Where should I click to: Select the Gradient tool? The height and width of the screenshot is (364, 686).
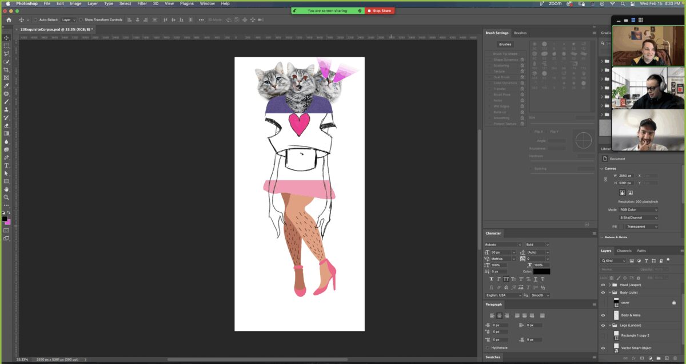(6, 133)
